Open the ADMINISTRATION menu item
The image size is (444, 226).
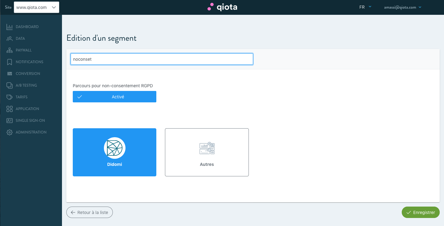[x=31, y=132]
